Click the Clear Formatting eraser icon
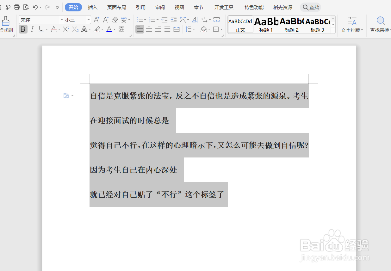391x271 pixels. (115, 19)
